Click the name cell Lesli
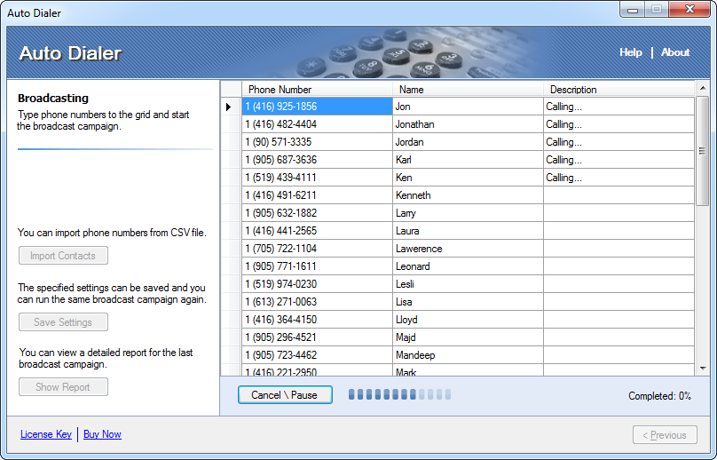The height and width of the screenshot is (460, 717). [x=468, y=284]
